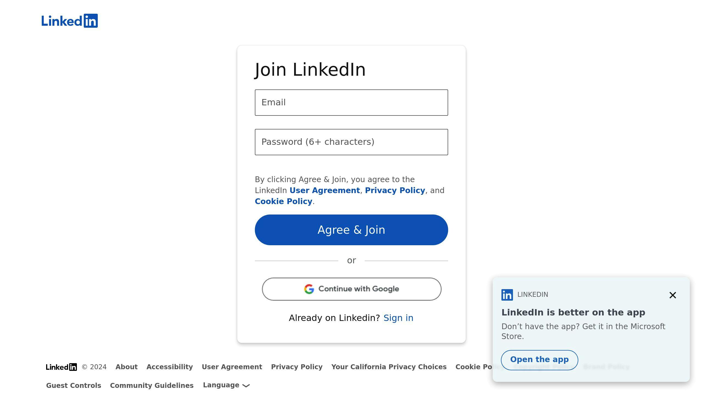The image size is (703, 395).
Task: Open Your California Privacy Choices link
Action: click(389, 367)
